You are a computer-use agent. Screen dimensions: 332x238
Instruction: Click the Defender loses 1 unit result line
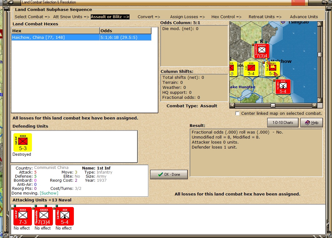point(214,147)
